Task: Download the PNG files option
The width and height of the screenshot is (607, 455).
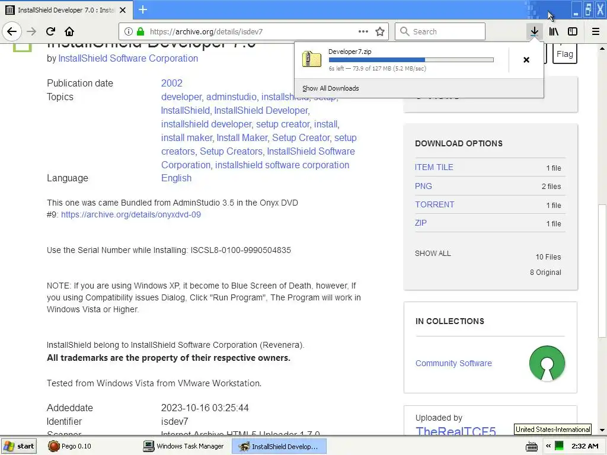Action: (423, 186)
